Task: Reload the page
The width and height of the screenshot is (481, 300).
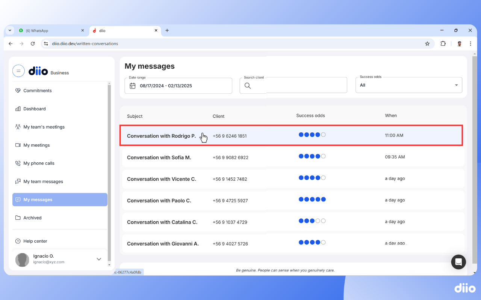Action: coord(33,43)
